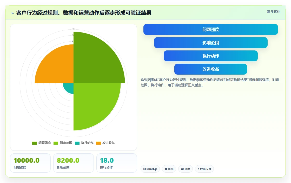
Task: Click the 改进收益 legend label text
Action: (109, 143)
